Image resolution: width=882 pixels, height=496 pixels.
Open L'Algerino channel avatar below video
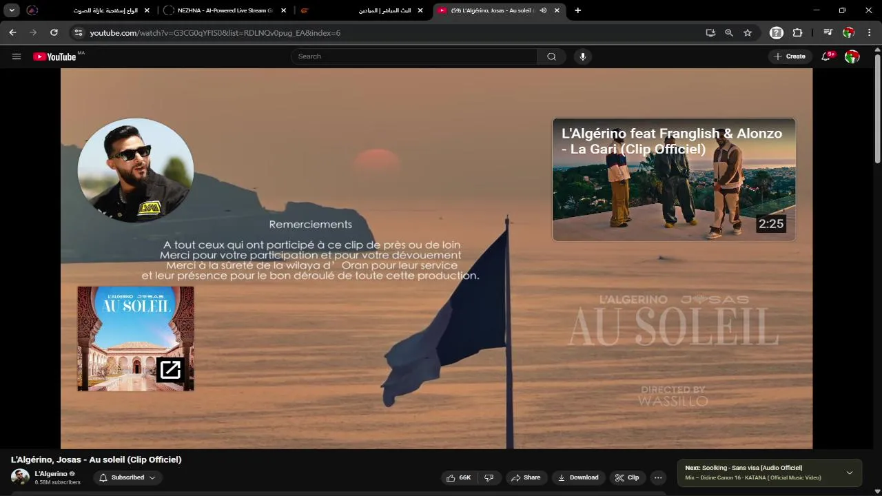pos(20,477)
